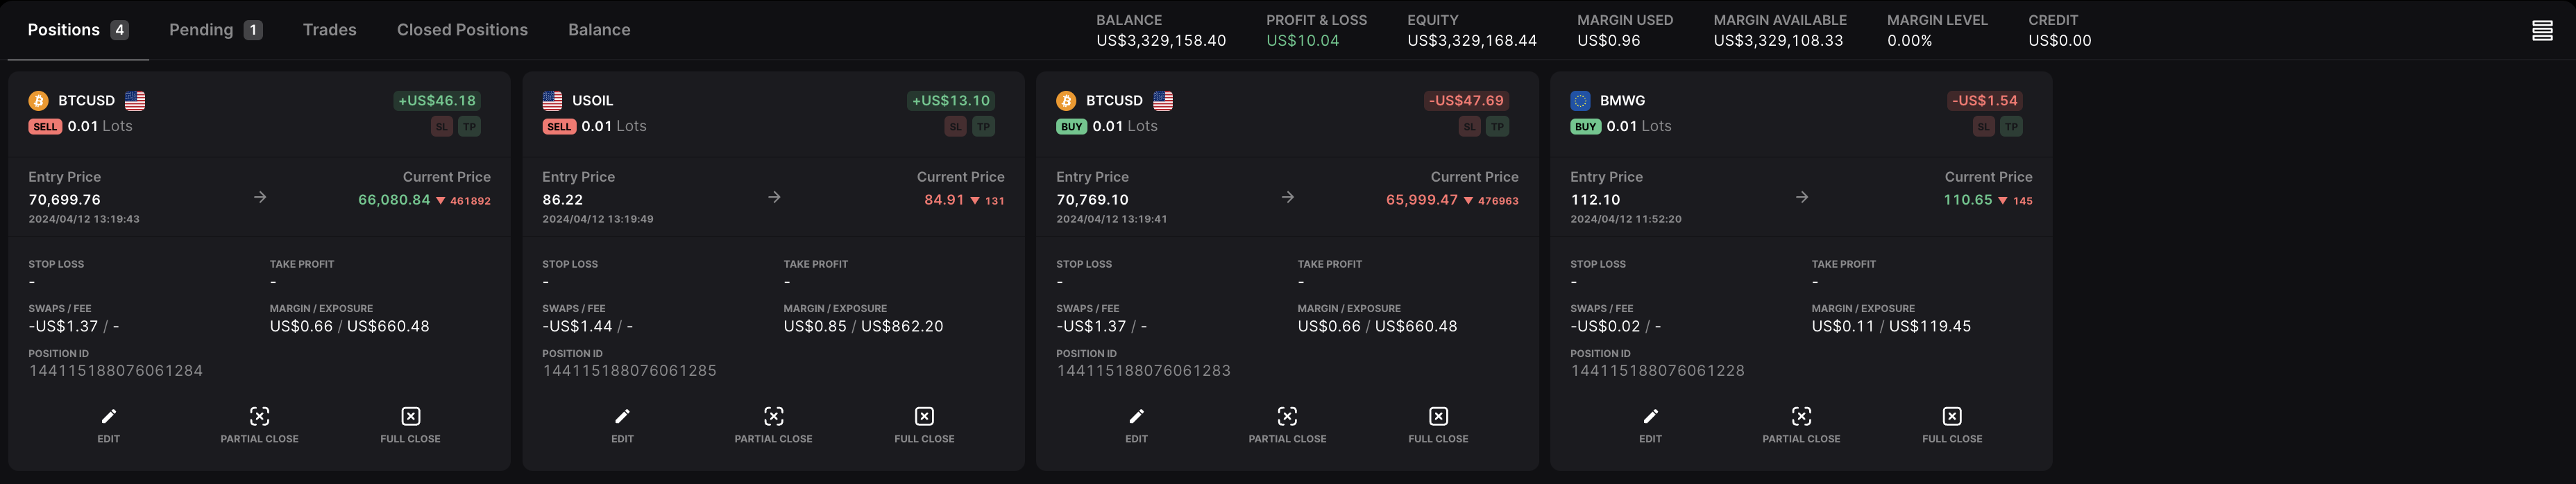The height and width of the screenshot is (484, 2576).
Task: Click the entry-to-current arrow on the BTCUSD buy card
Action: 1288,197
